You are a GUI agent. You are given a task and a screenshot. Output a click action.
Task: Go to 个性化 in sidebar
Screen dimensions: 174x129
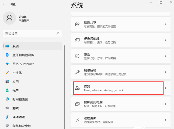point(17,73)
